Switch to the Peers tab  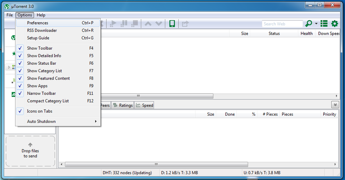coord(105,105)
